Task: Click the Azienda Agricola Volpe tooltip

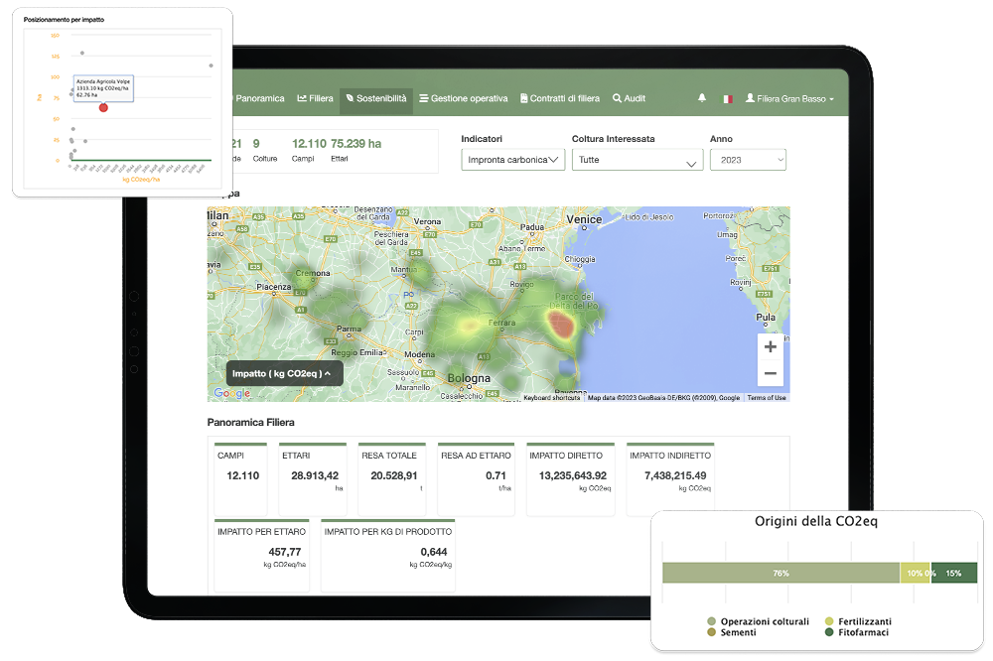Action: 103,88
